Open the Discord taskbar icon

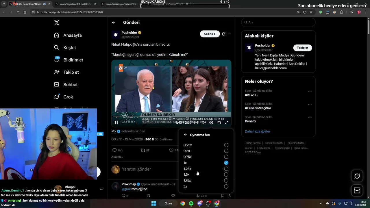tap(200, 203)
